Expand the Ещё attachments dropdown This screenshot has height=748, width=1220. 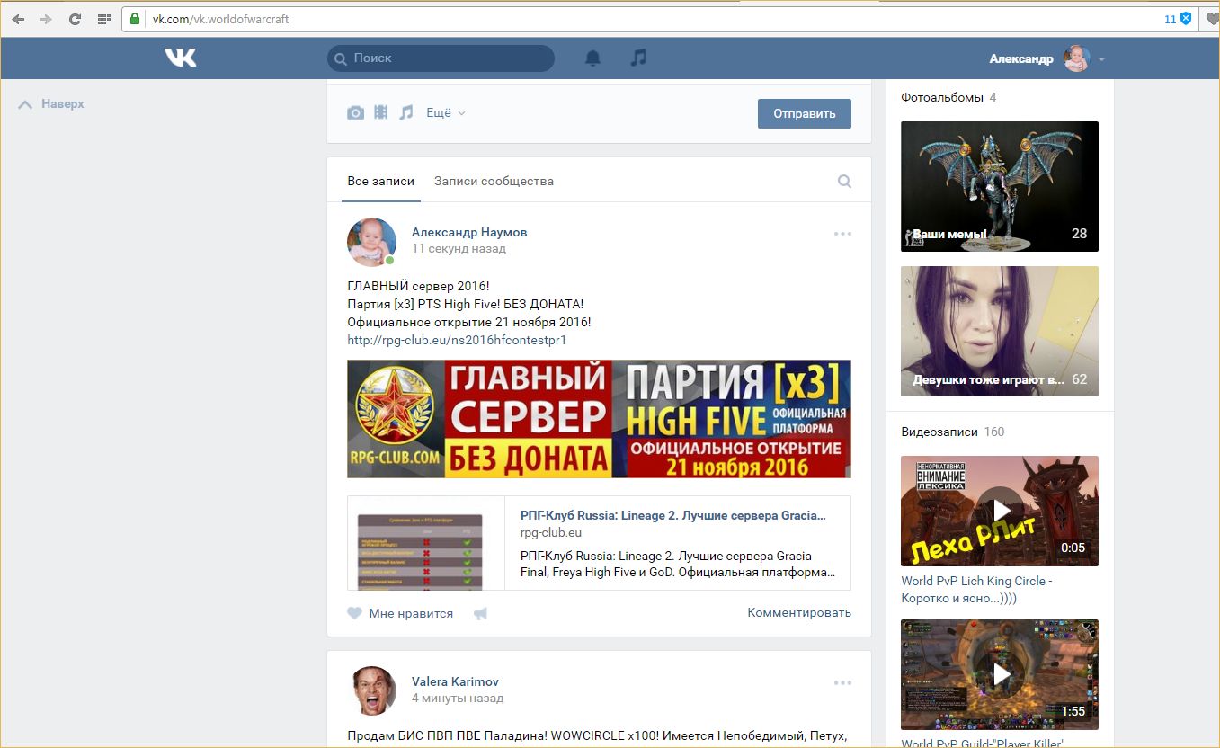pos(446,113)
